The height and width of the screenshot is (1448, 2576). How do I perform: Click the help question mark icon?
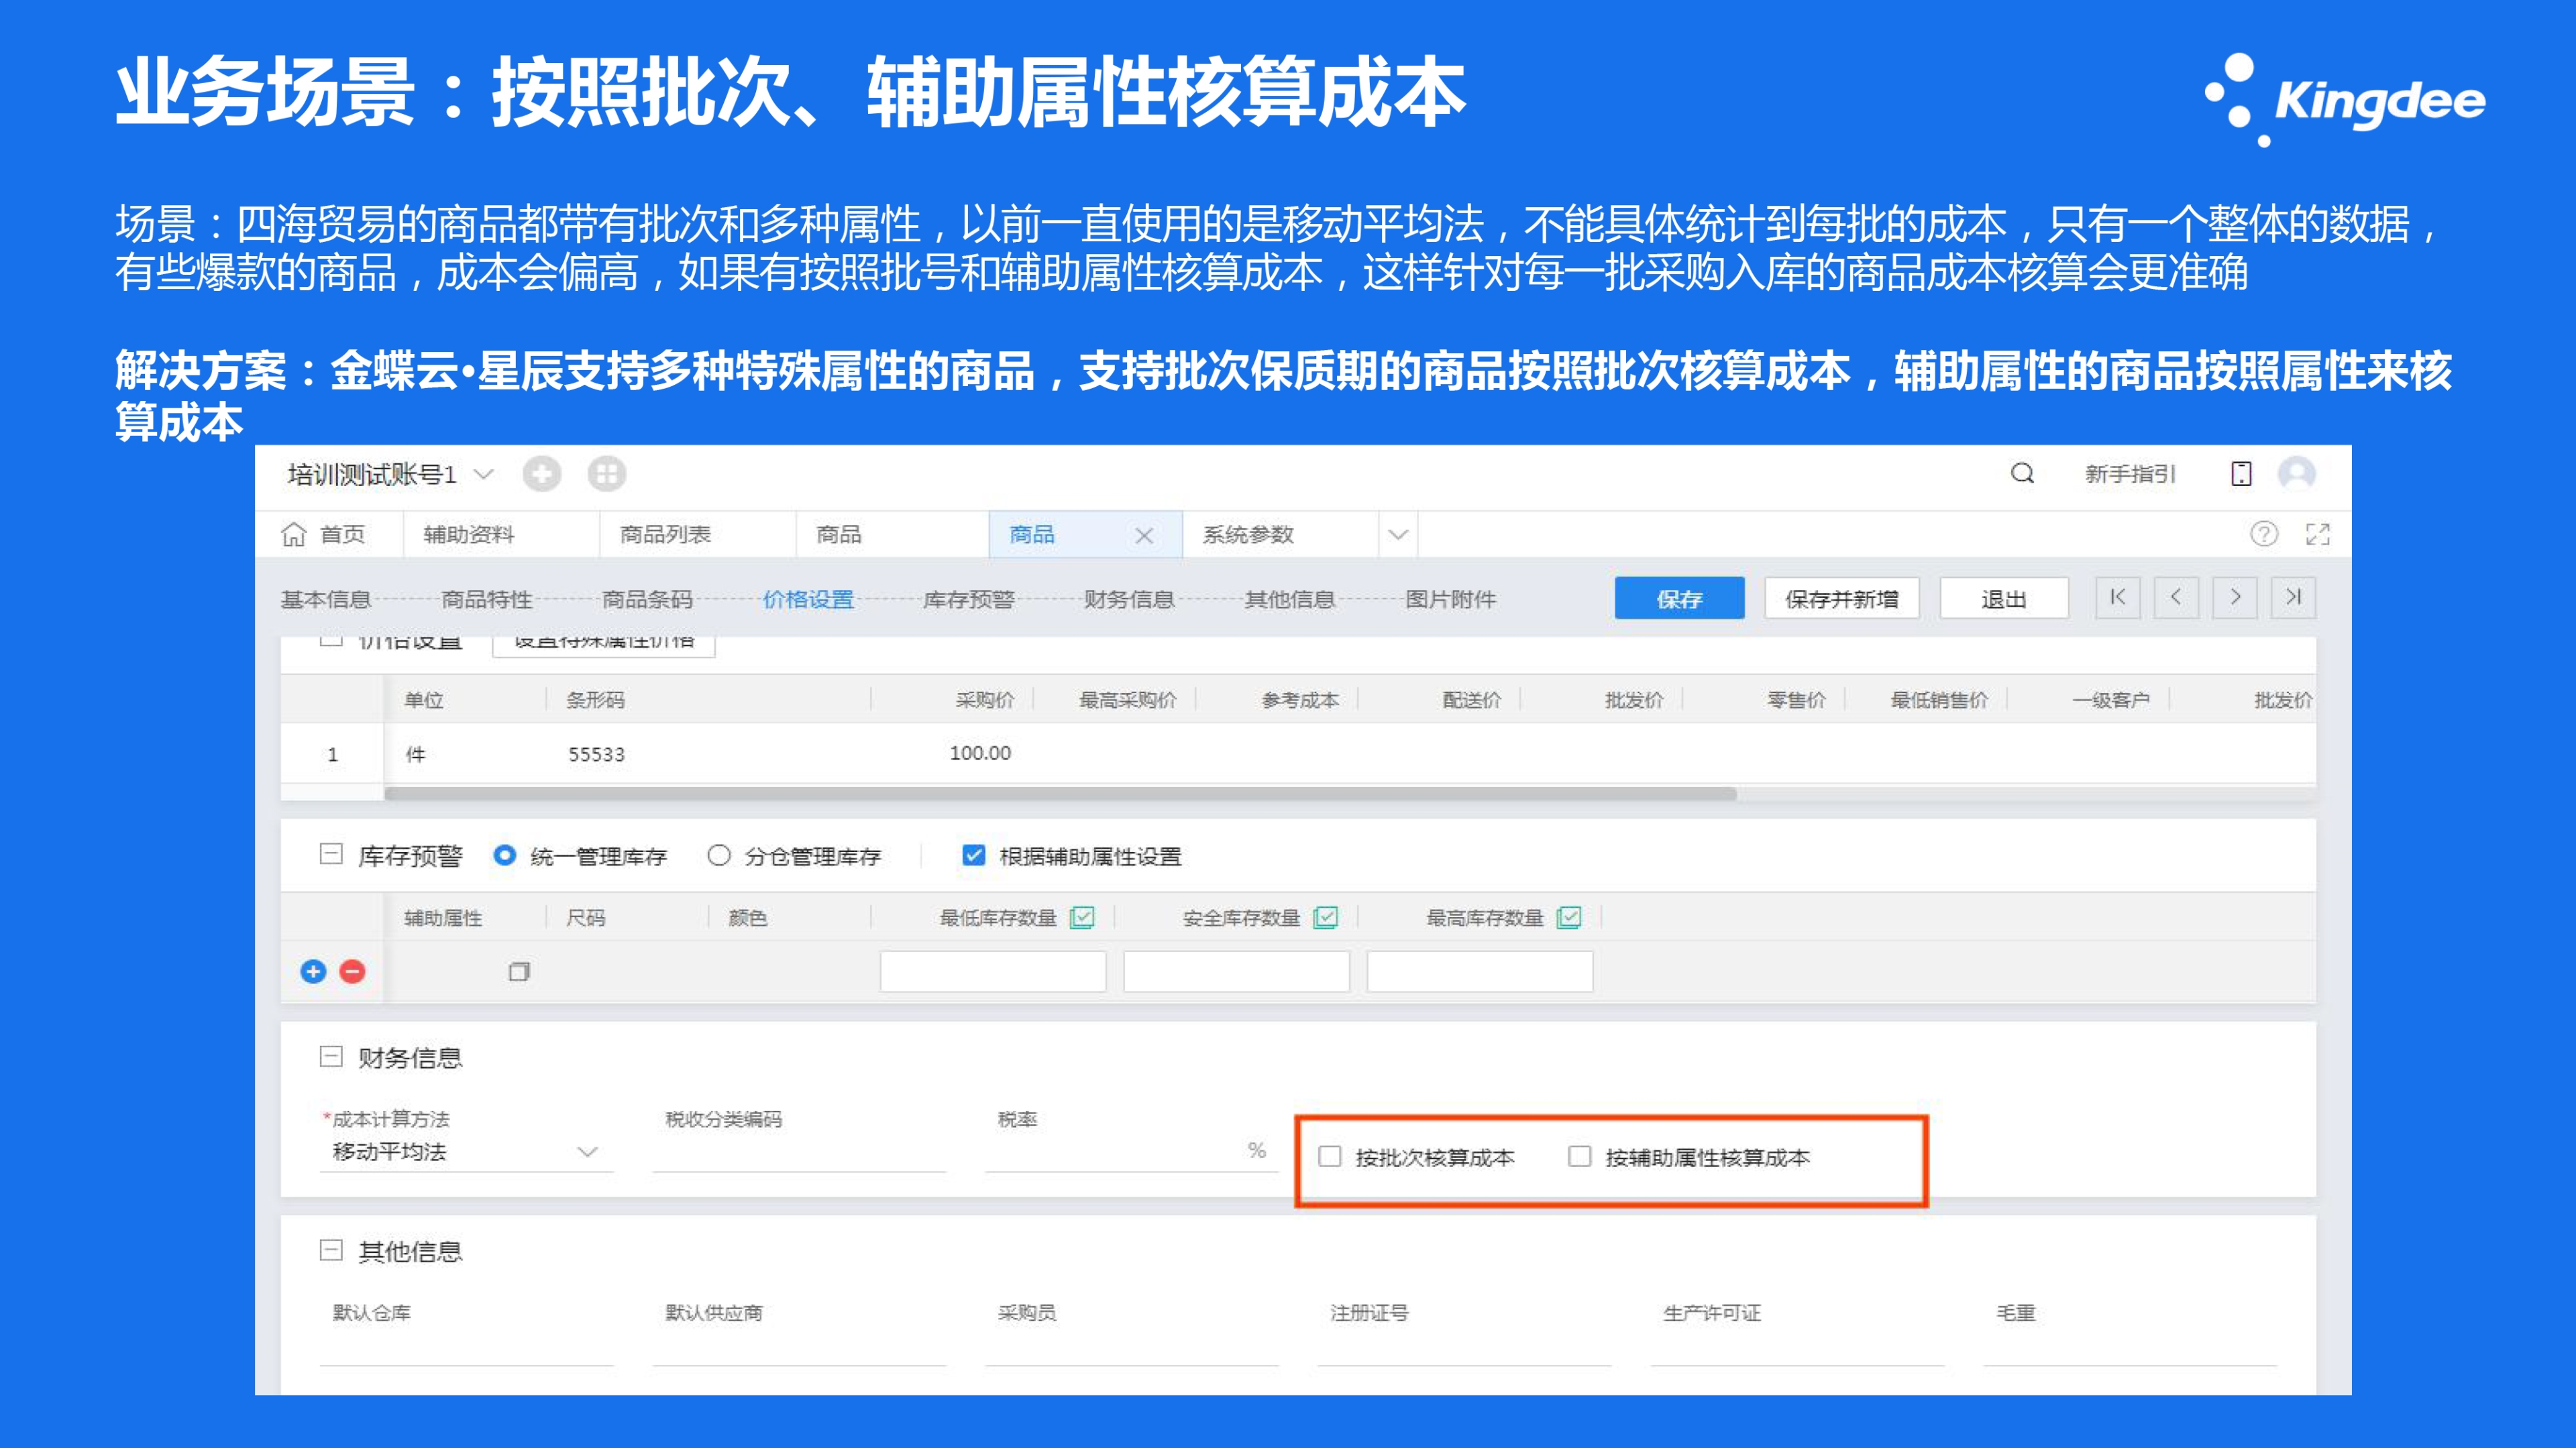[x=2264, y=534]
